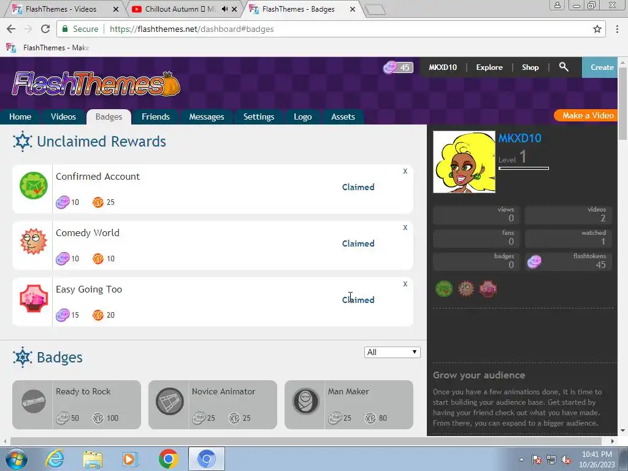Image resolution: width=628 pixels, height=471 pixels.
Task: Click the Man Maker badge icon
Action: coord(306,401)
